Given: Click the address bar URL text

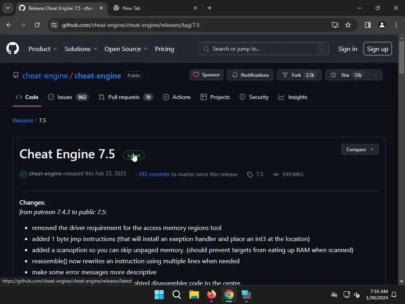Looking at the screenshot, I should point(131,25).
